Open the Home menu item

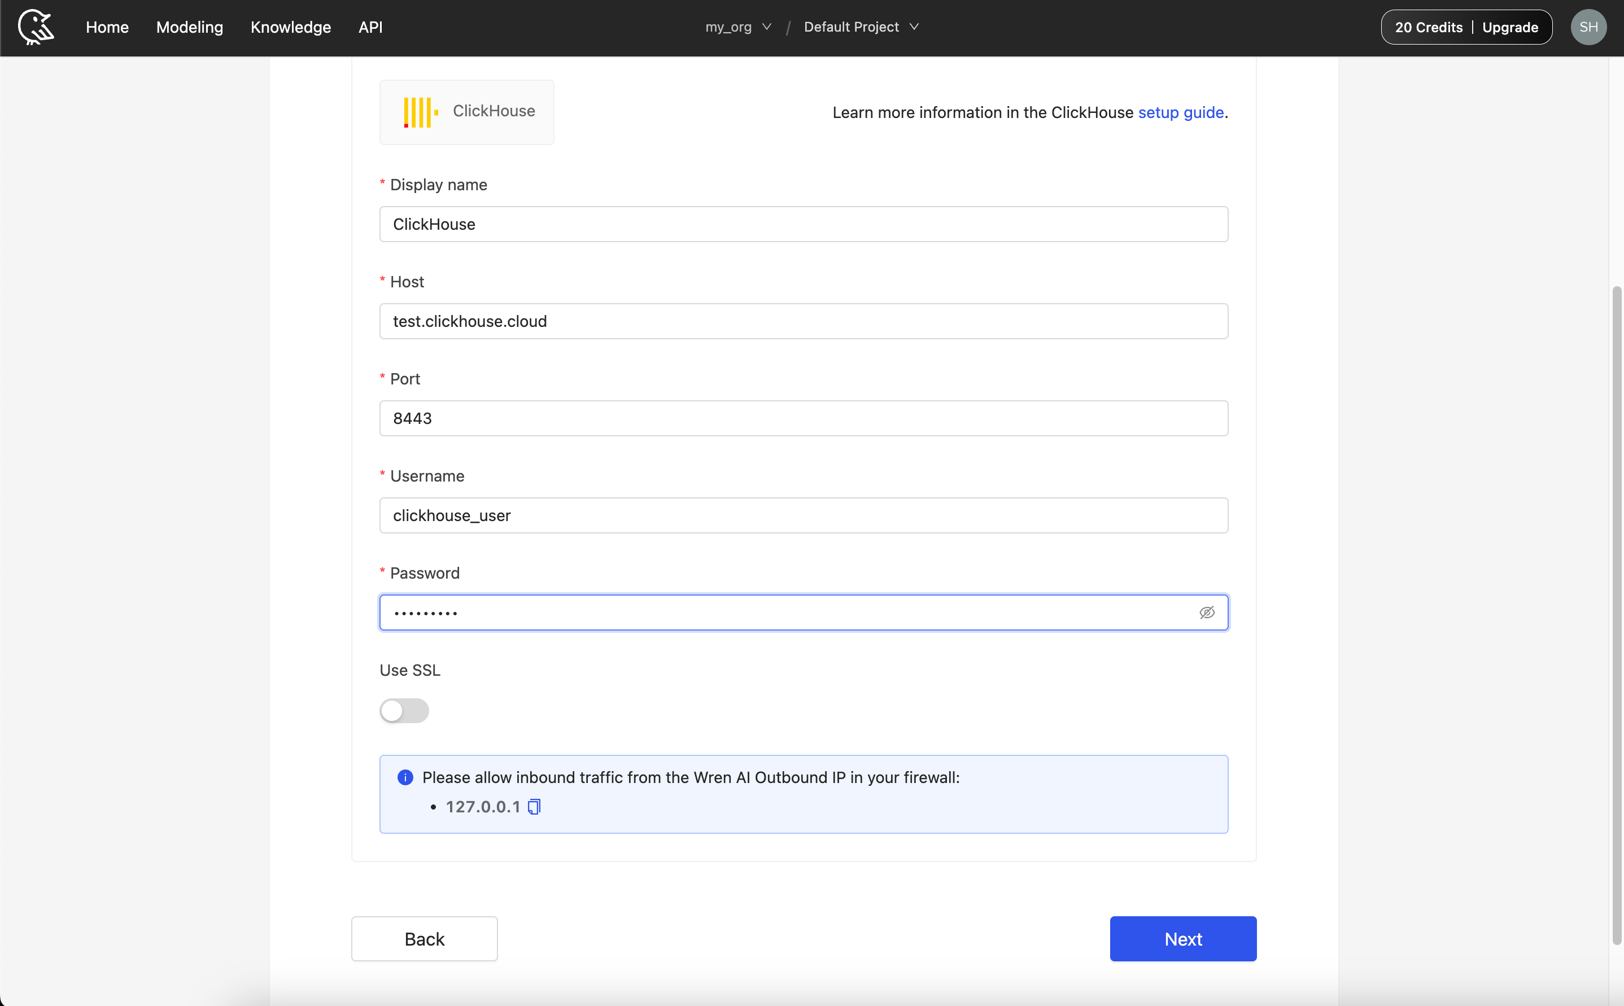pos(107,27)
